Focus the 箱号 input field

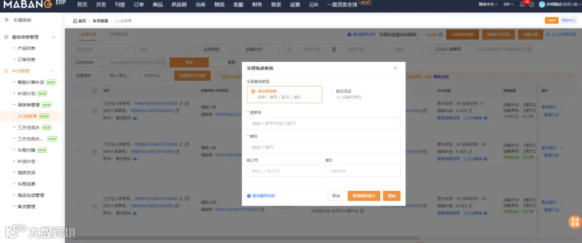click(323, 147)
